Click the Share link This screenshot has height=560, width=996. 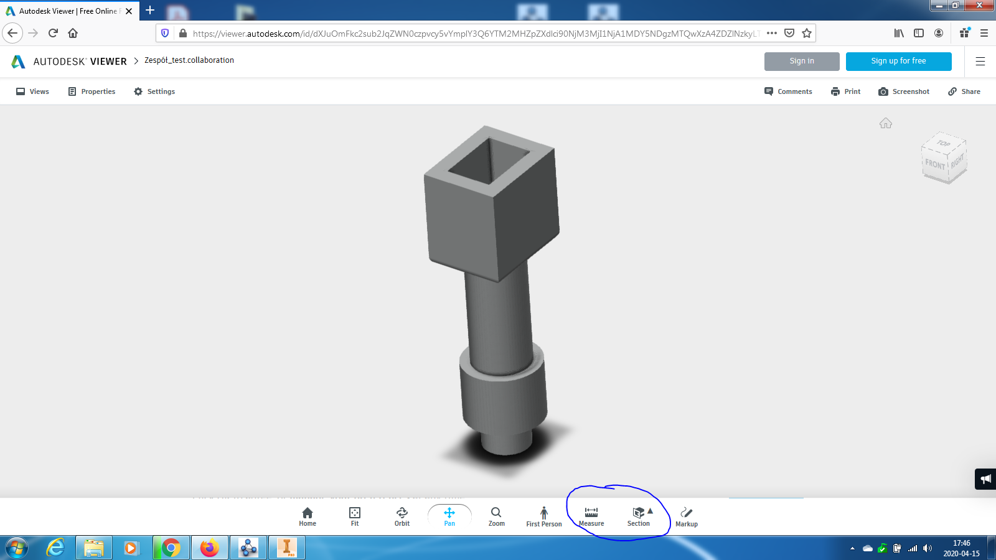pyautogui.click(x=964, y=91)
